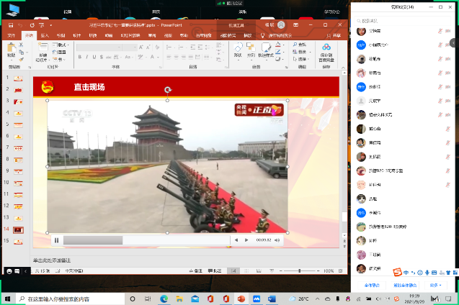Click the rotation handle above the video
459x305 pixels.
click(167, 90)
